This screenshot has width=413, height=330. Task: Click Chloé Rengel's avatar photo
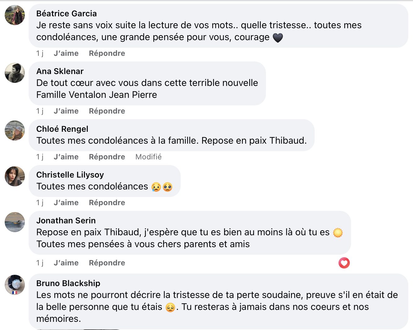(x=15, y=130)
